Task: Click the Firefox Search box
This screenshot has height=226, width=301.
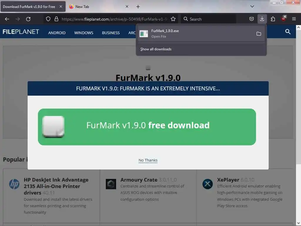Action: pos(209,19)
